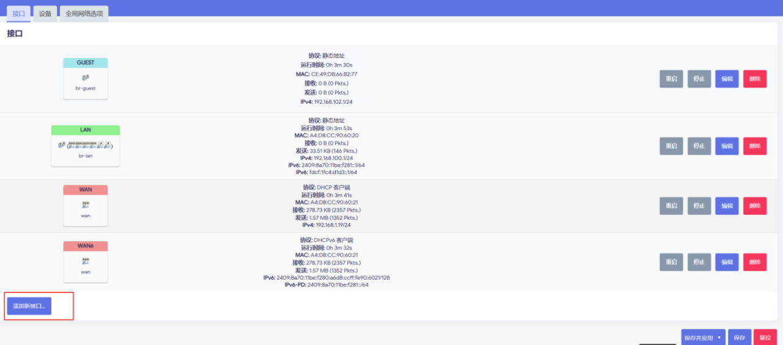The image size is (783, 345).
Task: Edit the WAN6 interface
Action: coord(727,262)
